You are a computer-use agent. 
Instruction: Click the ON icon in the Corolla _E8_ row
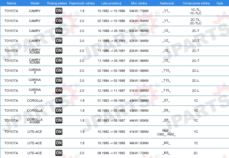tap(59, 111)
